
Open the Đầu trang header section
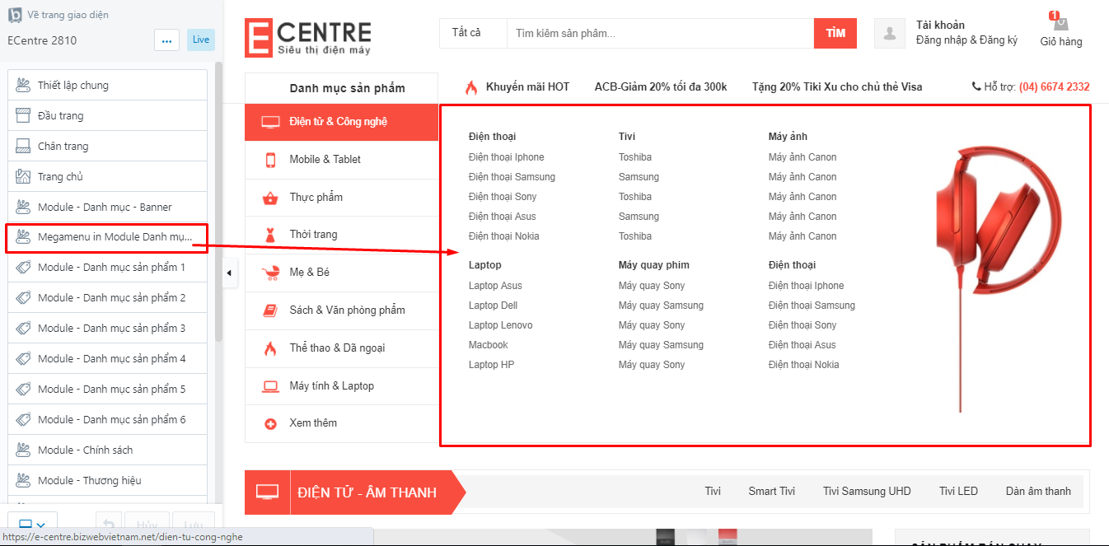107,115
